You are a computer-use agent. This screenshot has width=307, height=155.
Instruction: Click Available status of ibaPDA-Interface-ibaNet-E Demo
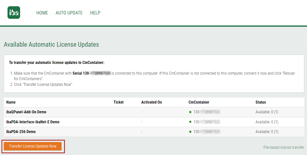coord(267,122)
